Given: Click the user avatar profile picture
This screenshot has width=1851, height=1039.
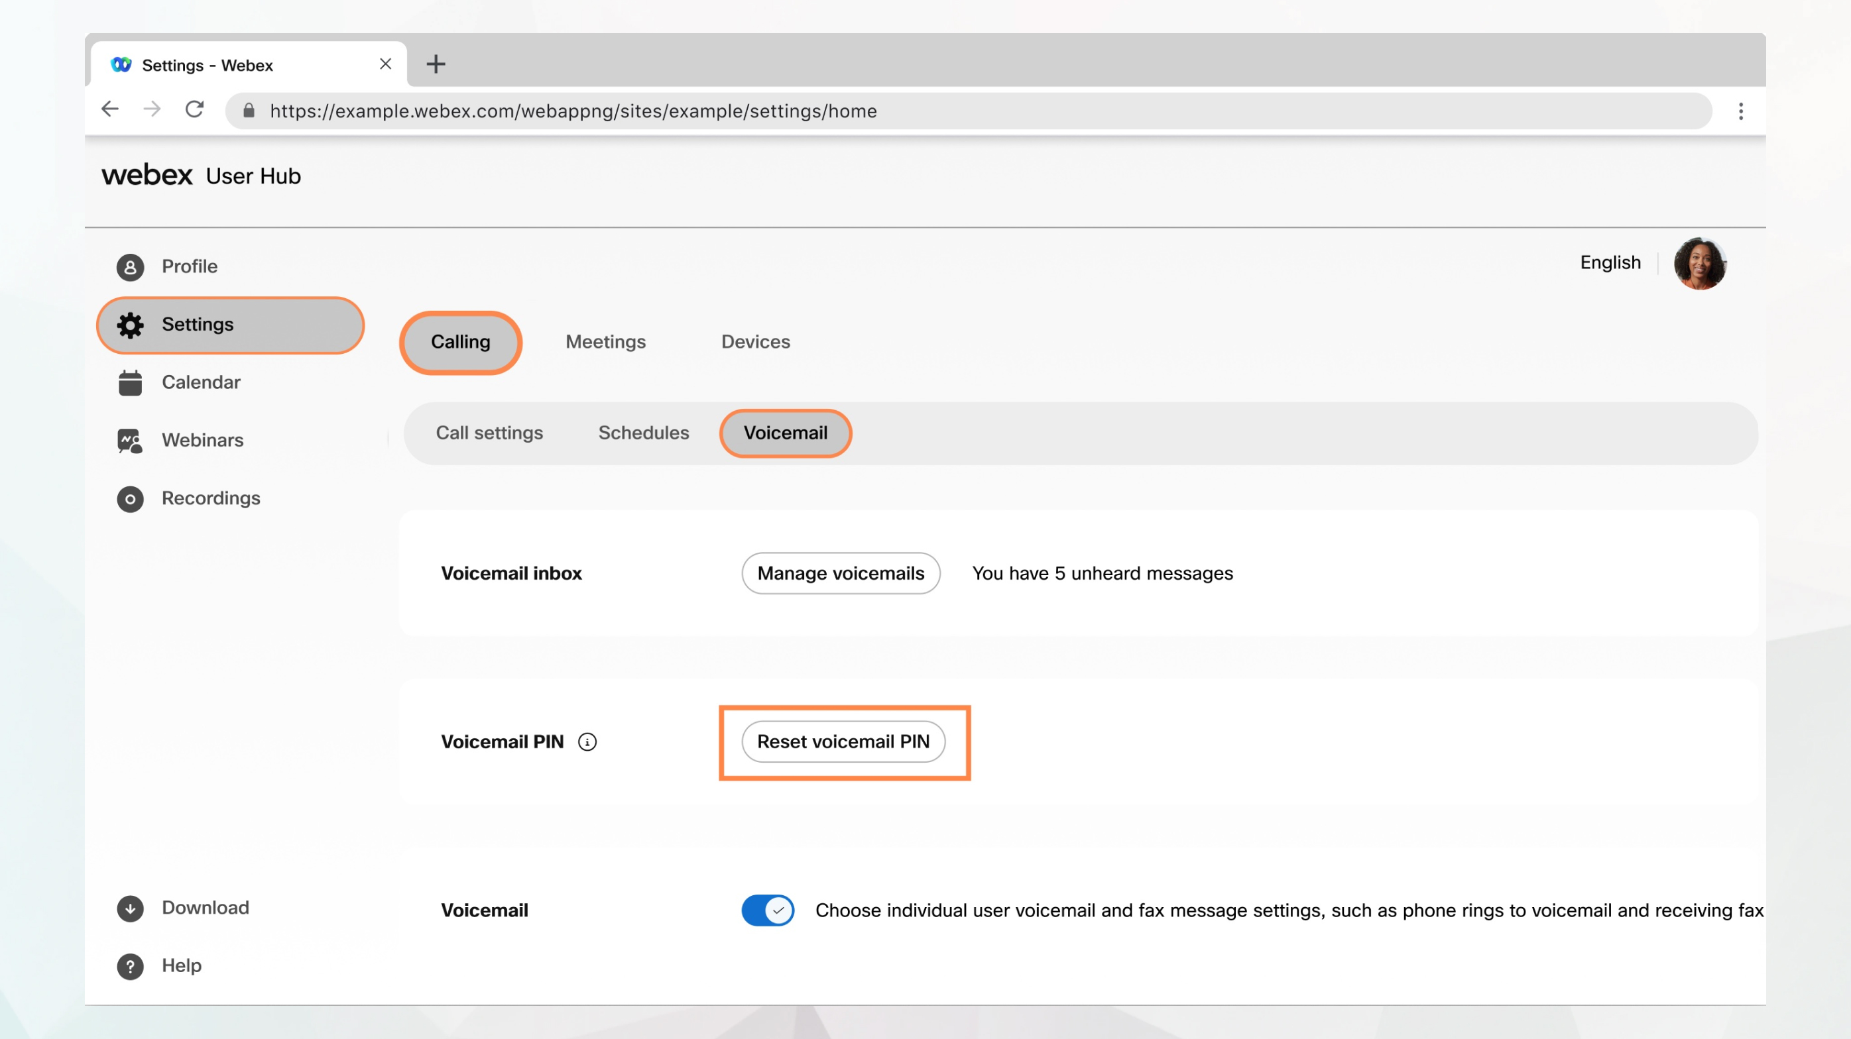Looking at the screenshot, I should tap(1701, 263).
